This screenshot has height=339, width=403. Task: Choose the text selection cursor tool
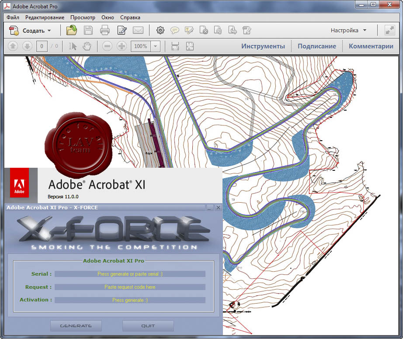click(x=73, y=46)
